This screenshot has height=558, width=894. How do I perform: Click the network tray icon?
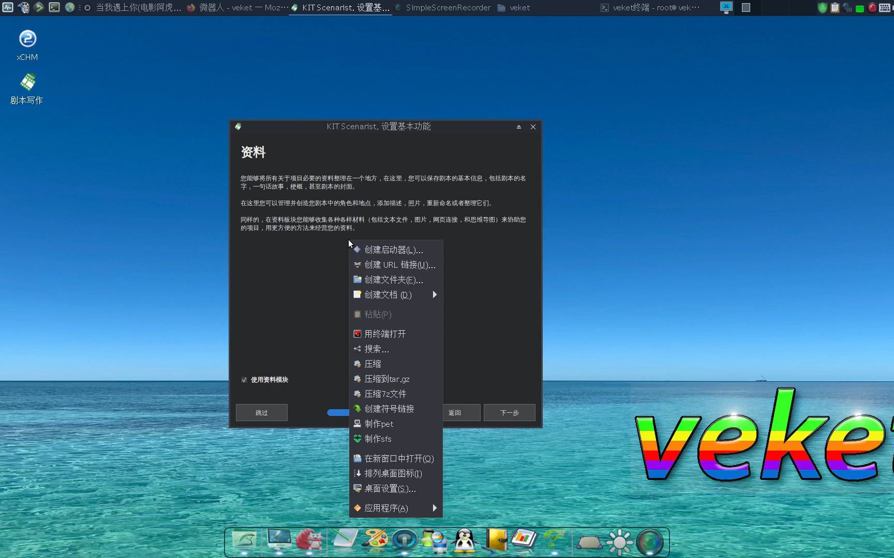(847, 8)
